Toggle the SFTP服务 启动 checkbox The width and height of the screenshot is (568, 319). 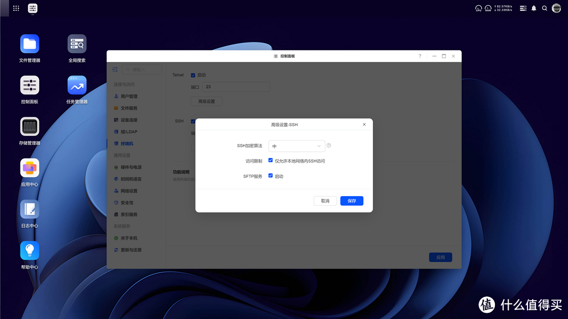click(x=270, y=176)
